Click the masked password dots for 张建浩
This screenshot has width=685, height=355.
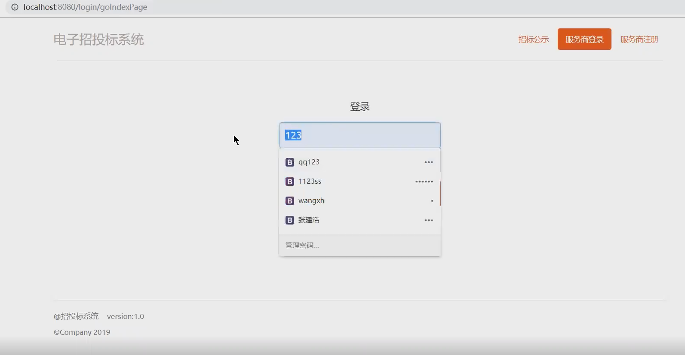point(429,220)
